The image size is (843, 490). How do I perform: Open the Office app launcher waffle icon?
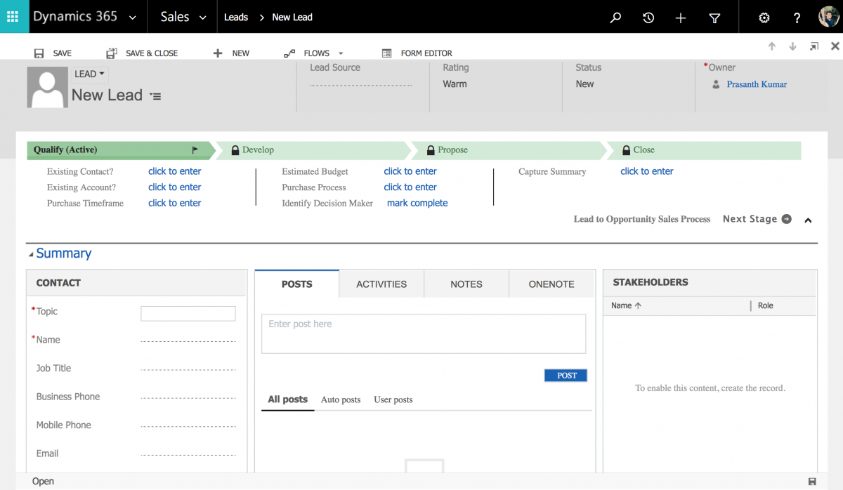13,16
